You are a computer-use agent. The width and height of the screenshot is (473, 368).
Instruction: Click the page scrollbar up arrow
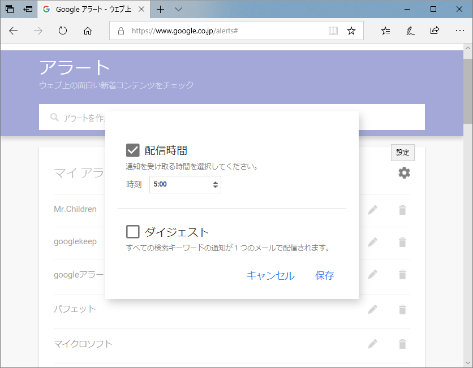coord(468,48)
